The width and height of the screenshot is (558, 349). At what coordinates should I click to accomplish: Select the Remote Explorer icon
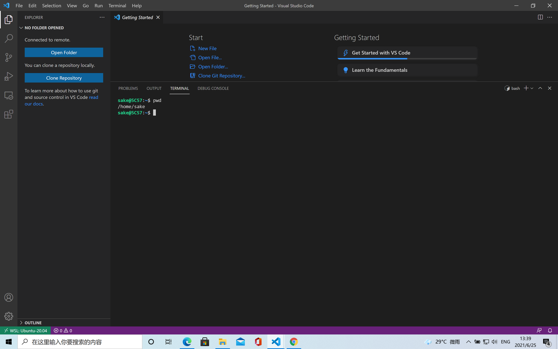pos(9,95)
